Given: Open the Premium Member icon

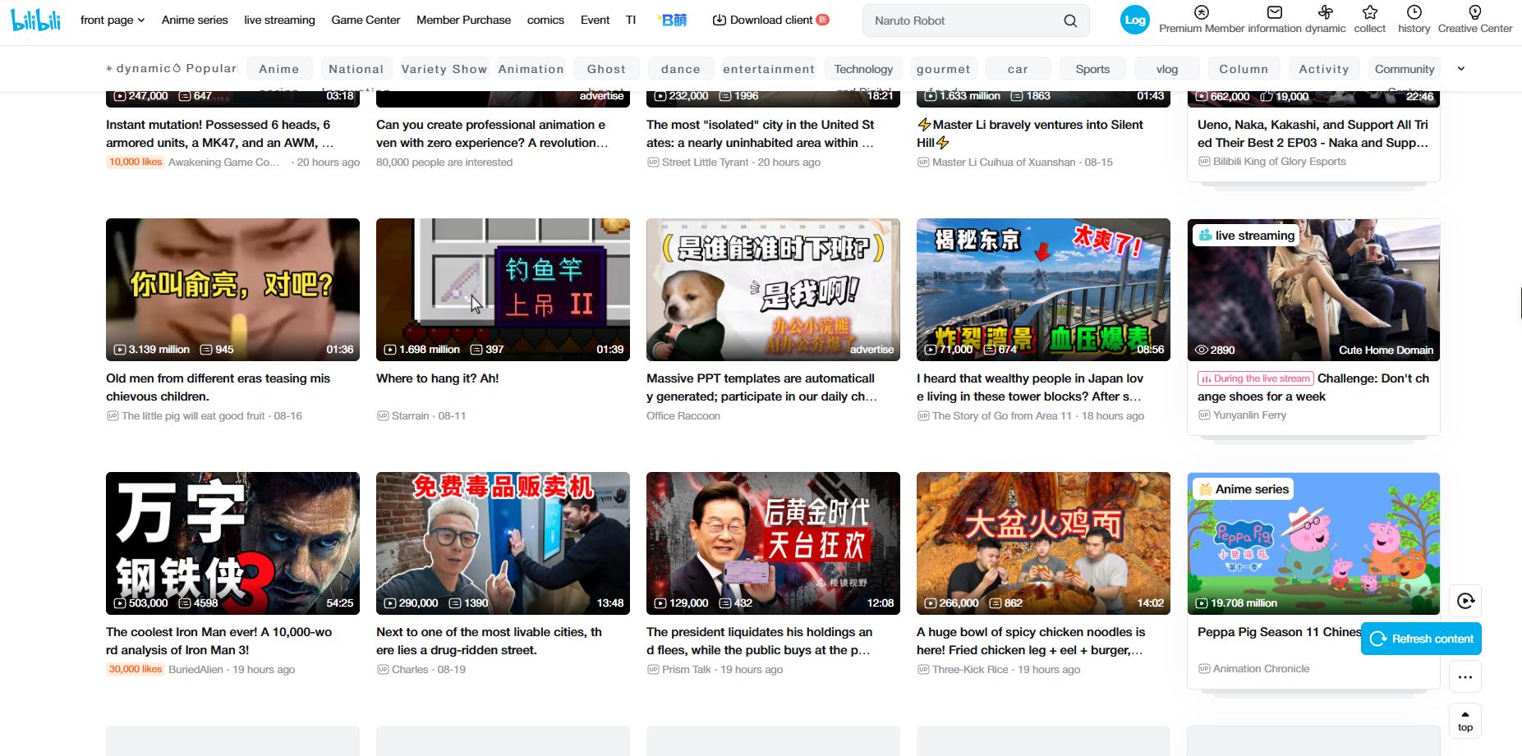Looking at the screenshot, I should [1202, 12].
